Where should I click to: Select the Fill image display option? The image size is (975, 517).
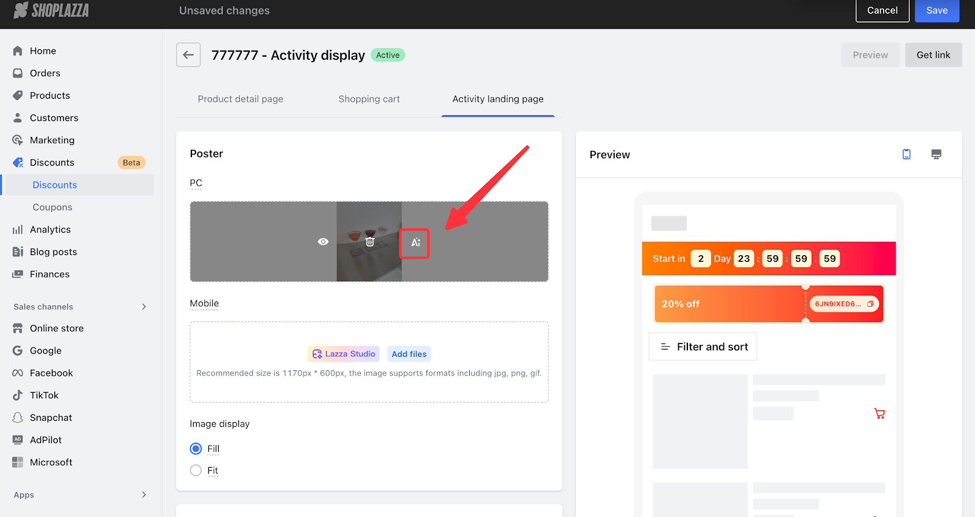point(196,449)
